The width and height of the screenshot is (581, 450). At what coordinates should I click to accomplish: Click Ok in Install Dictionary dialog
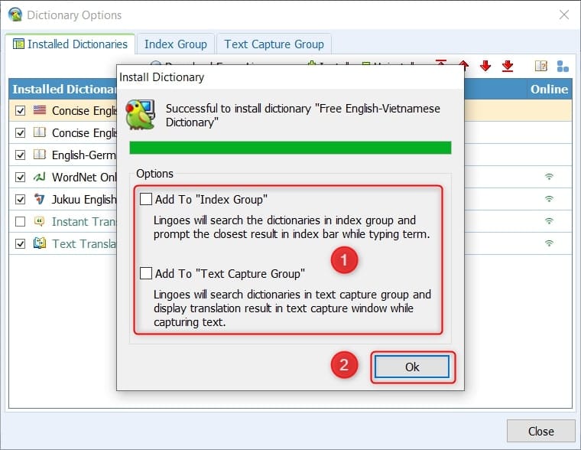[x=412, y=367]
